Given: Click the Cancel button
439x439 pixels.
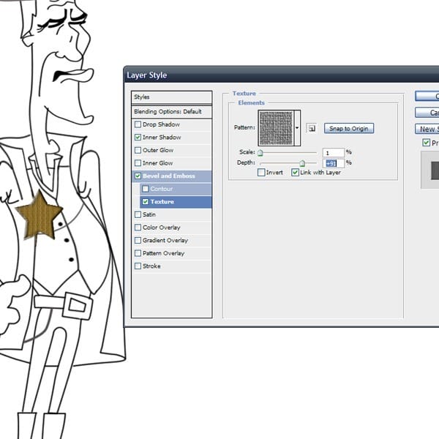Looking at the screenshot, I should pyautogui.click(x=427, y=113).
